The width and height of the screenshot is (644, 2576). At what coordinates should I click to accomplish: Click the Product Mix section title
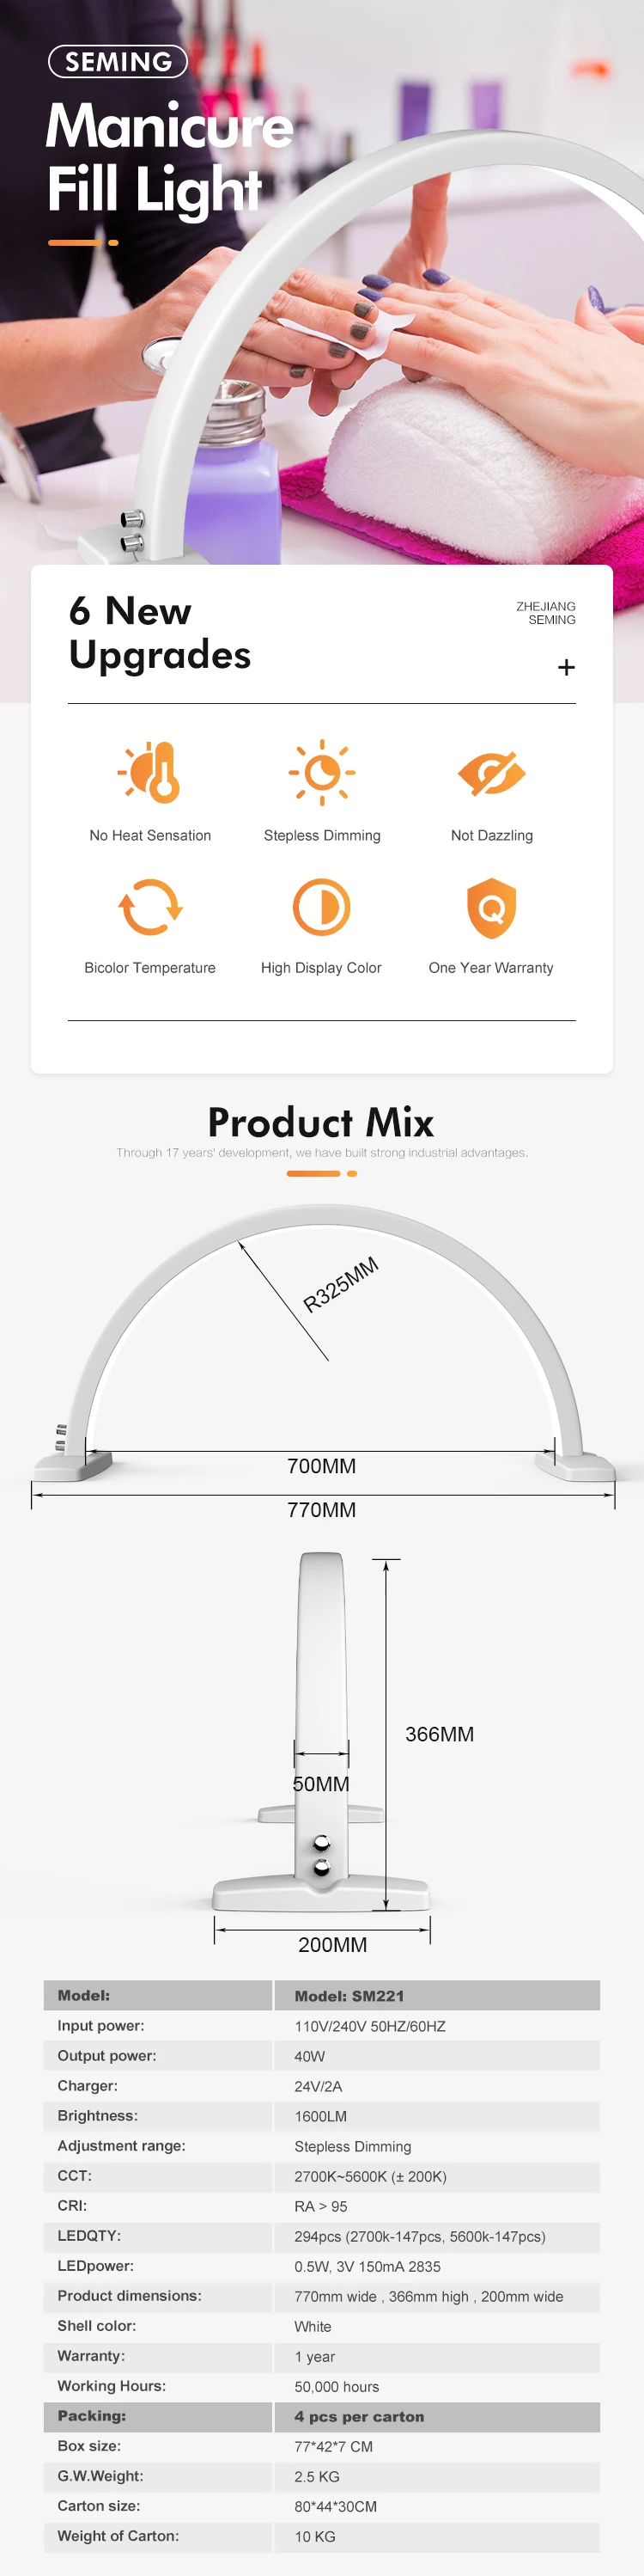(x=320, y=1122)
